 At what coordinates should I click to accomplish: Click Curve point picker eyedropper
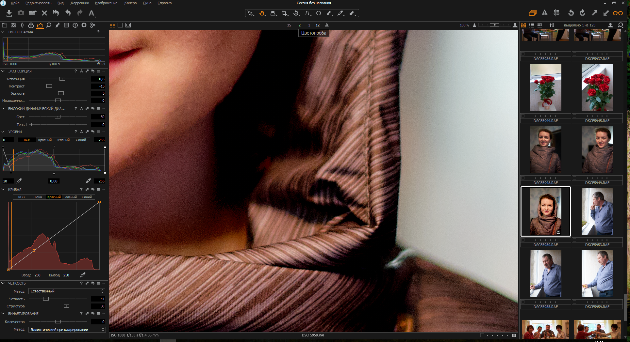coord(83,275)
